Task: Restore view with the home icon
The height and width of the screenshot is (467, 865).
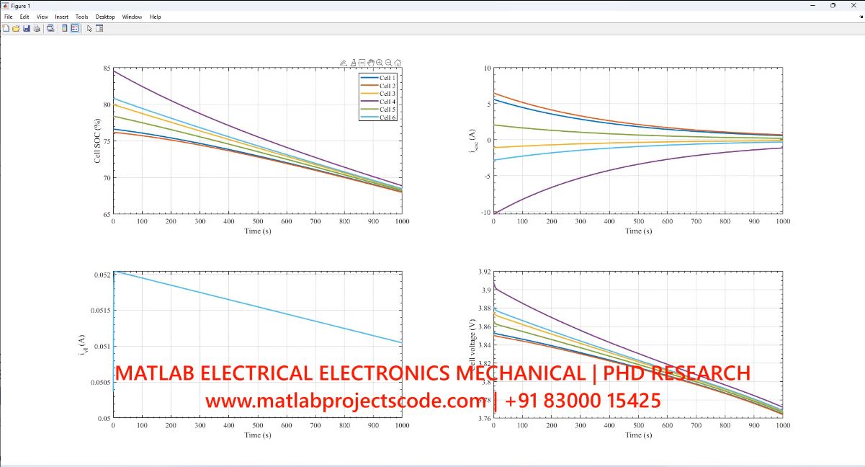Action: coord(398,63)
